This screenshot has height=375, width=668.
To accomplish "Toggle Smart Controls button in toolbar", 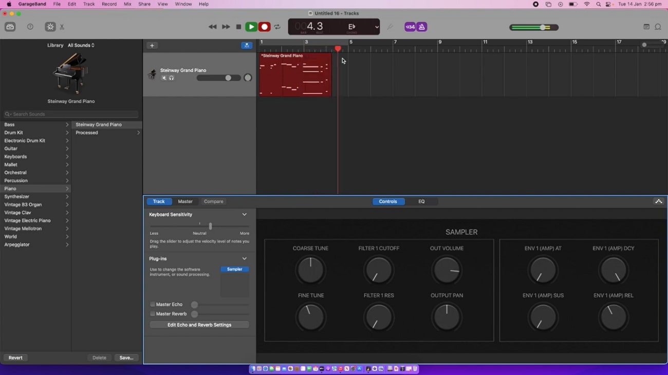I will (x=50, y=27).
